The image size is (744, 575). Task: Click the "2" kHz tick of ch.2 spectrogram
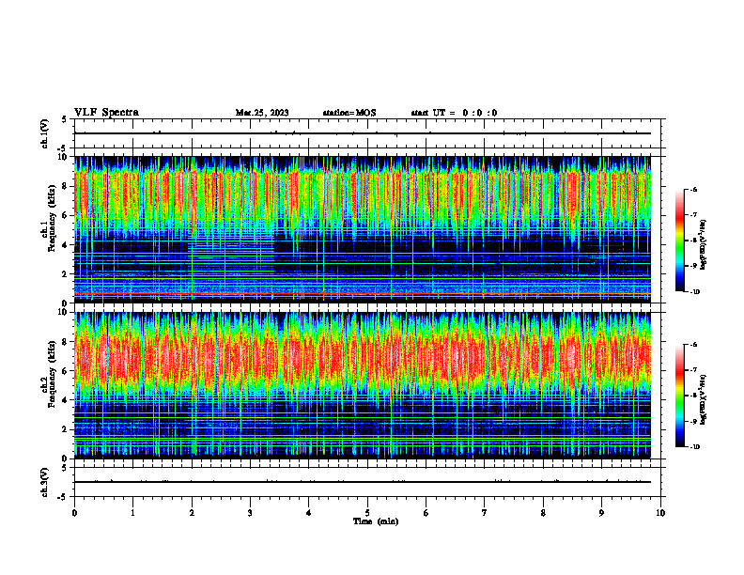(65, 429)
